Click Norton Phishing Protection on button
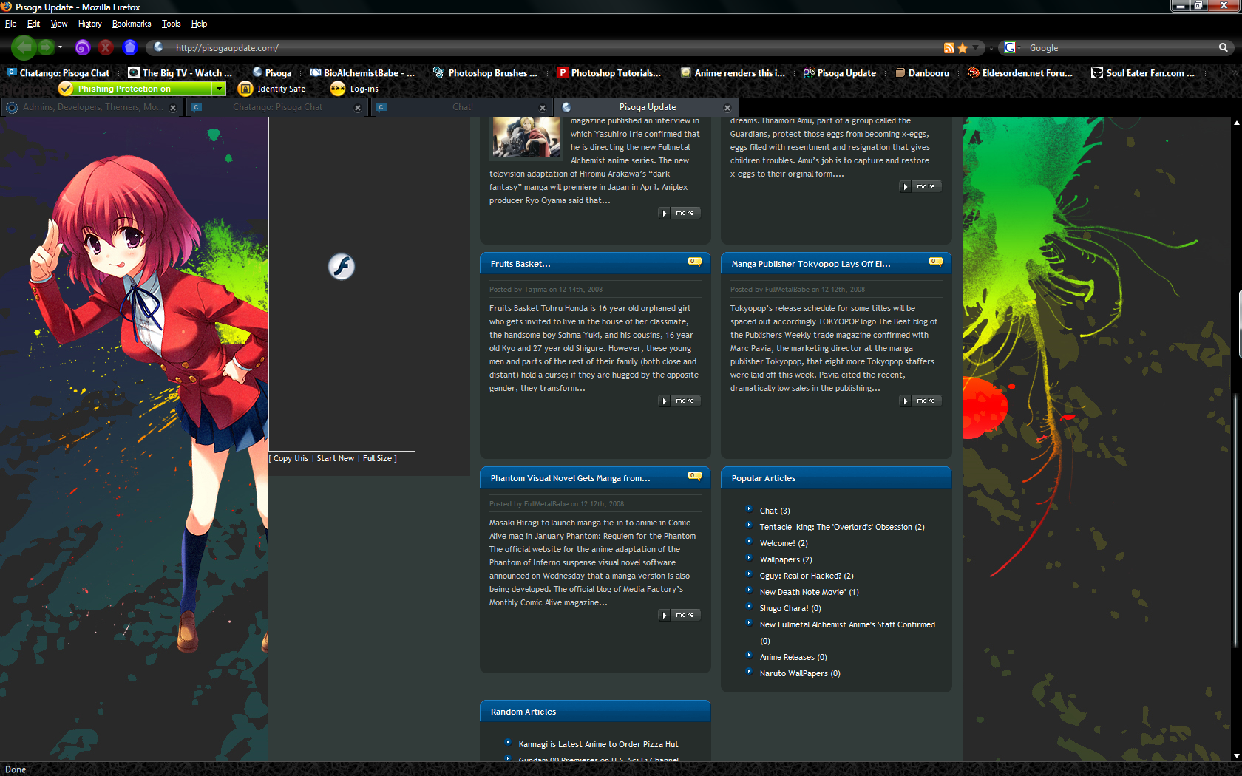1242x776 pixels. (x=135, y=89)
